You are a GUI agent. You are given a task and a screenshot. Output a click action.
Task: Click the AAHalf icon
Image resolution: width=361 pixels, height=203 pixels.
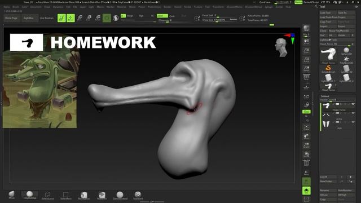(x=306, y=69)
